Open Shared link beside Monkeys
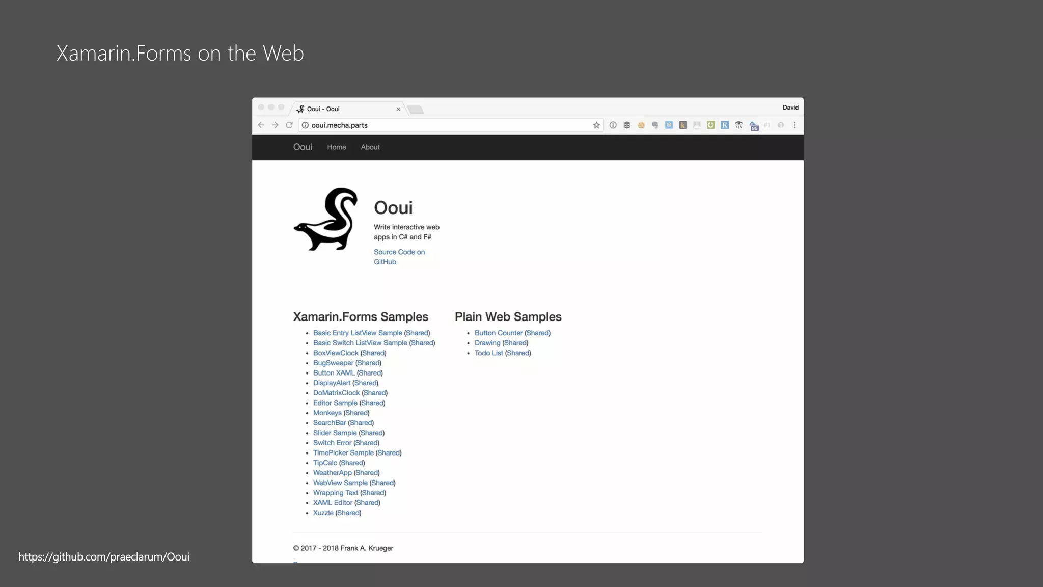 (x=356, y=413)
